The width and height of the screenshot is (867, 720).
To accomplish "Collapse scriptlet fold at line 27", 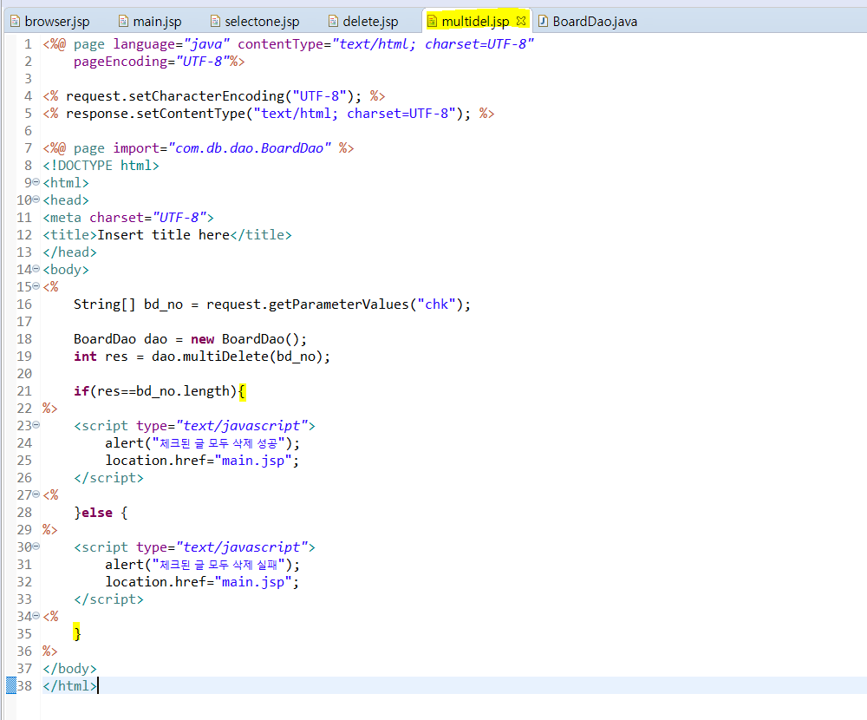I will pyautogui.click(x=36, y=494).
